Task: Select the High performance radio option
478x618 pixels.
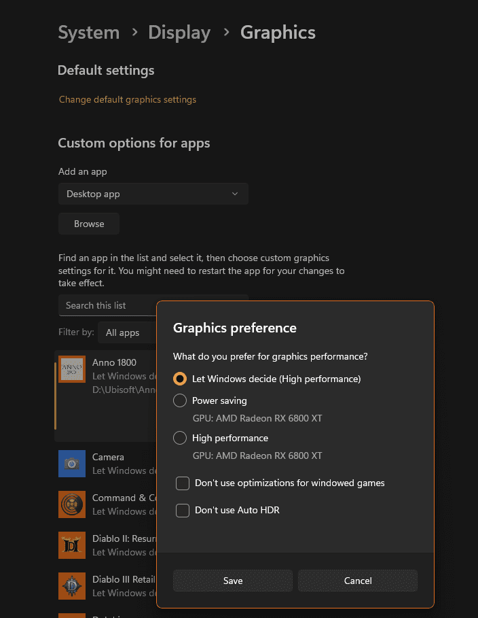Action: pyautogui.click(x=180, y=438)
